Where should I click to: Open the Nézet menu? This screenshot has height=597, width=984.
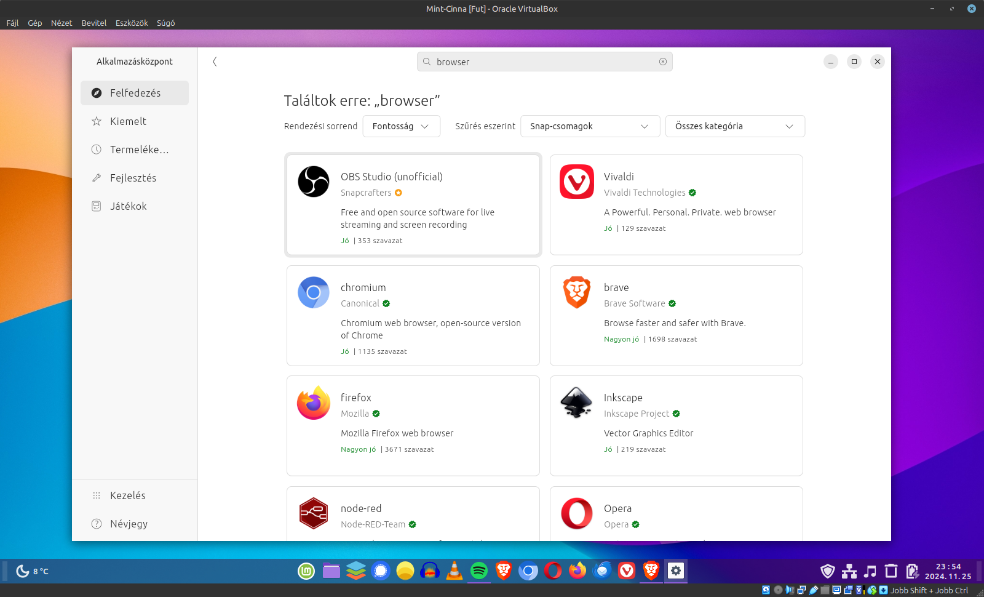pyautogui.click(x=61, y=23)
